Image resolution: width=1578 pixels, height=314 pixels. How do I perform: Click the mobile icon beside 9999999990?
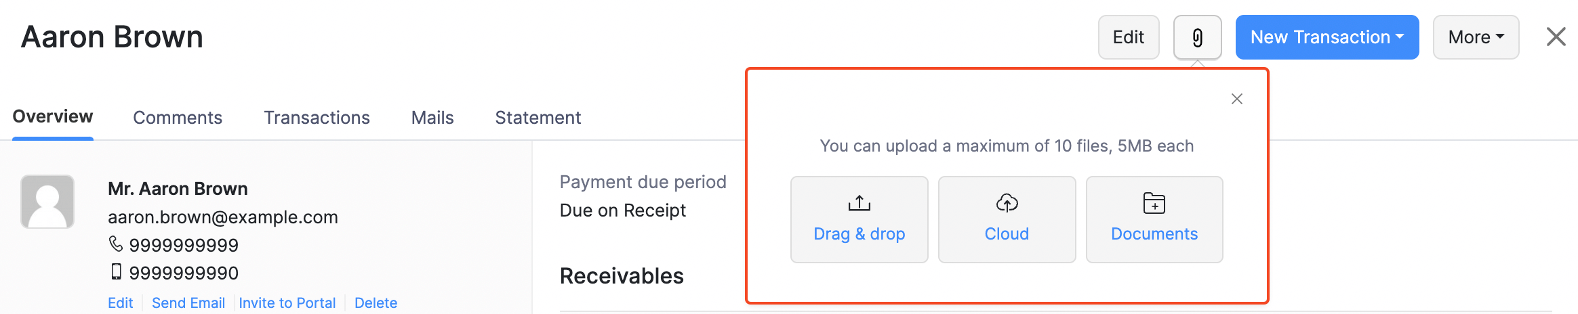coord(116,272)
